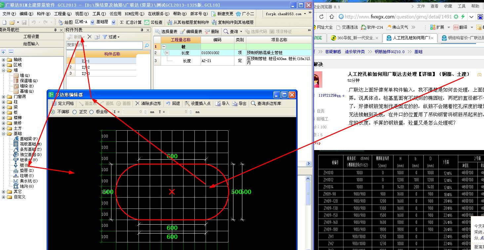Image resolution: width=484 pixels, height=250 pixels.
Task: Collapse row 2 长度 in quantity table
Action: pos(167,53)
